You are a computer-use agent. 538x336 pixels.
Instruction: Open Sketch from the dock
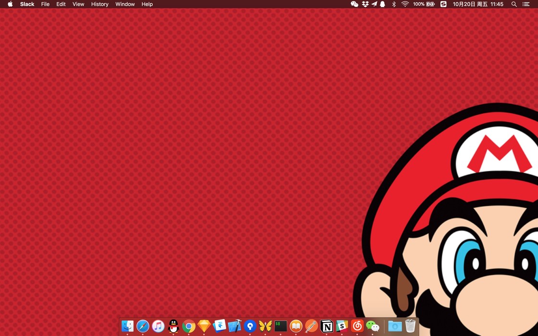[204, 326]
